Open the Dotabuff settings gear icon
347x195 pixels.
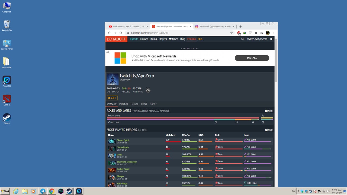pyautogui.click(x=271, y=39)
